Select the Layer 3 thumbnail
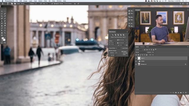The height and width of the screenshot is (106, 189). 139,58
